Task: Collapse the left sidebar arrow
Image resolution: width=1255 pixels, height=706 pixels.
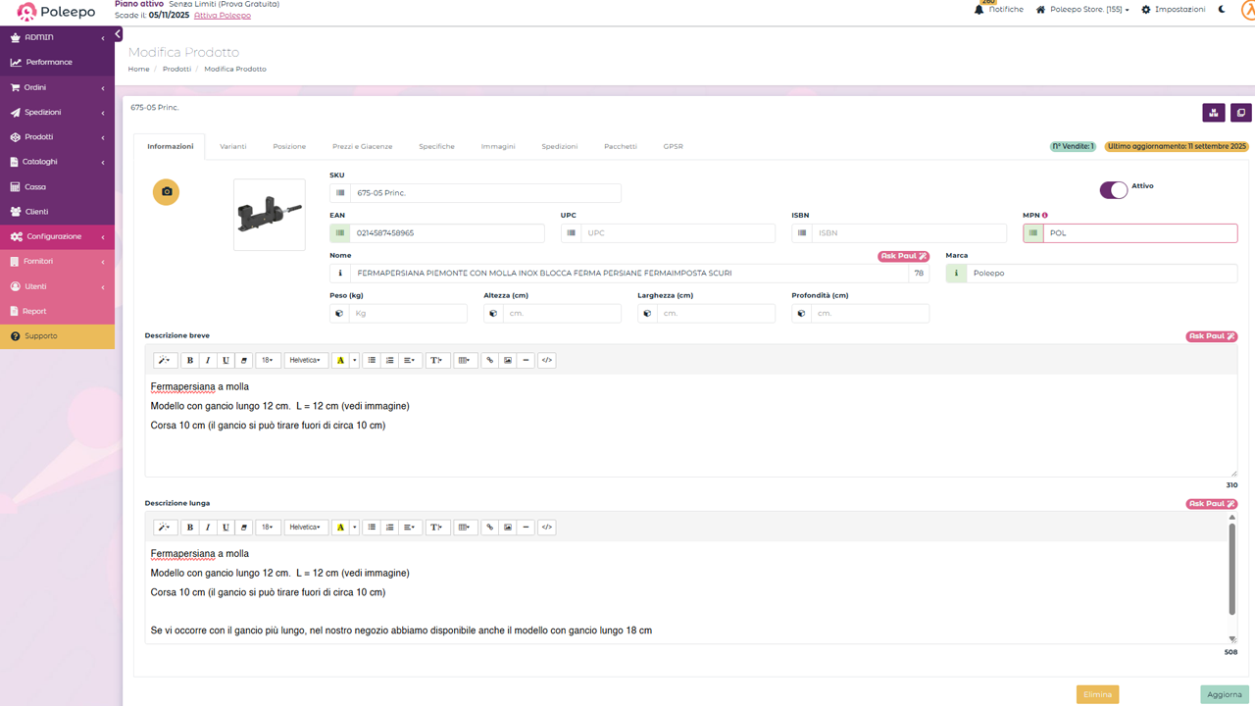Action: (x=118, y=34)
